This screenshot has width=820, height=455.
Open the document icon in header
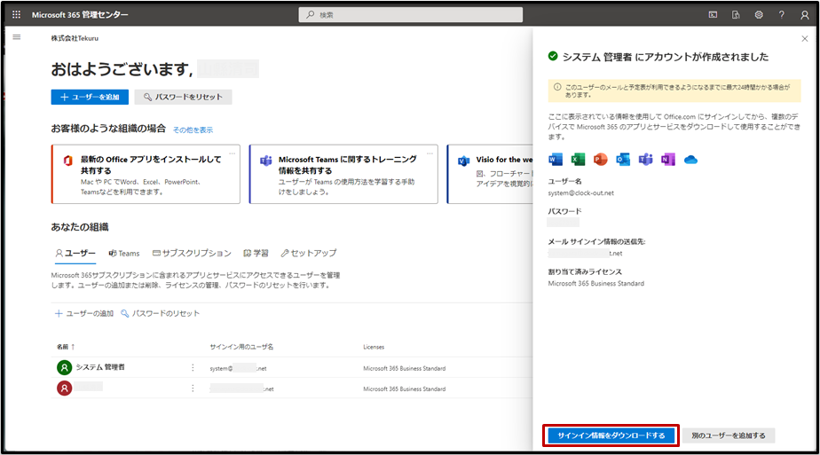[736, 14]
